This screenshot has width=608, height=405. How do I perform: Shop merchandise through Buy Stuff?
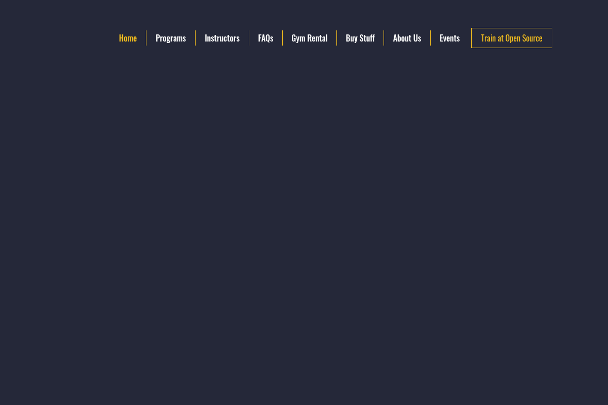(x=360, y=38)
